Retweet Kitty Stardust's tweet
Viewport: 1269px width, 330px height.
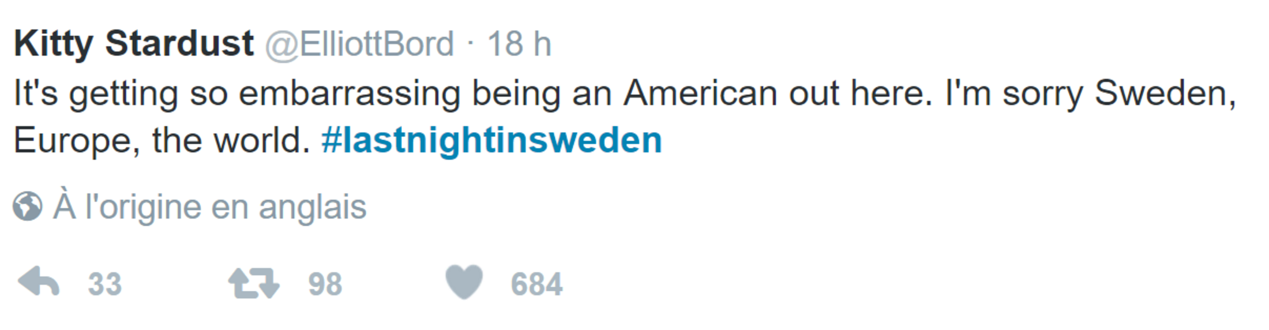(254, 283)
